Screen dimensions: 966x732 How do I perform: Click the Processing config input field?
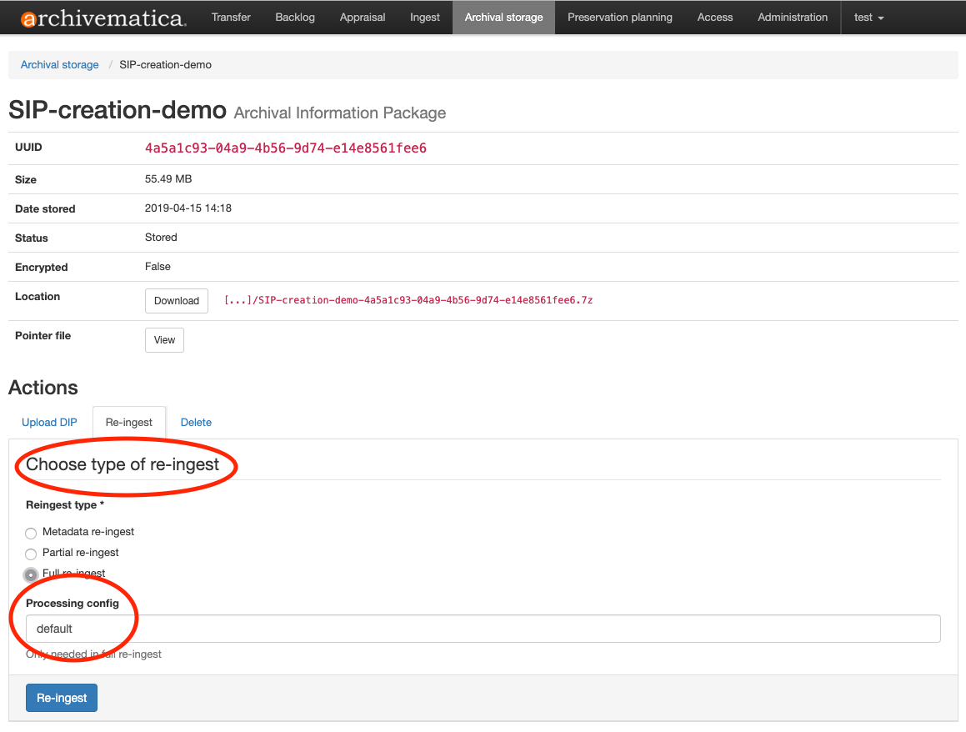click(483, 629)
